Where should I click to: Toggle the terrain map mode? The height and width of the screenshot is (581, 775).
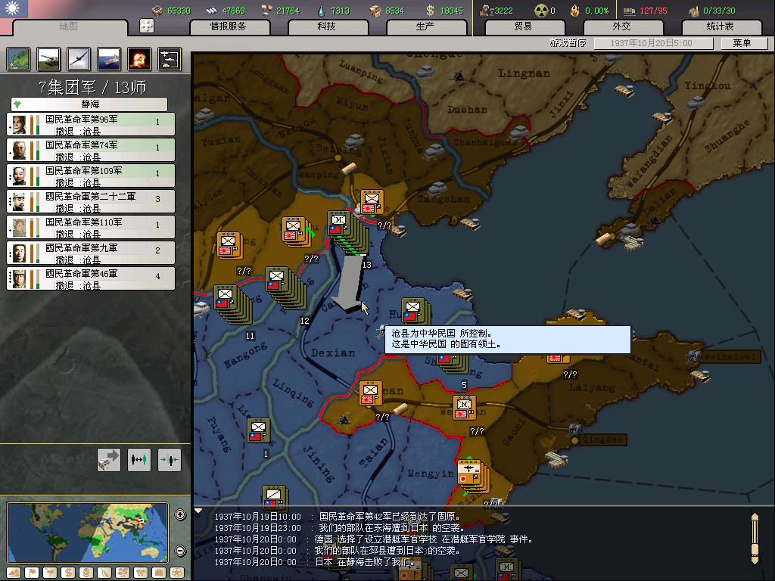14,572
